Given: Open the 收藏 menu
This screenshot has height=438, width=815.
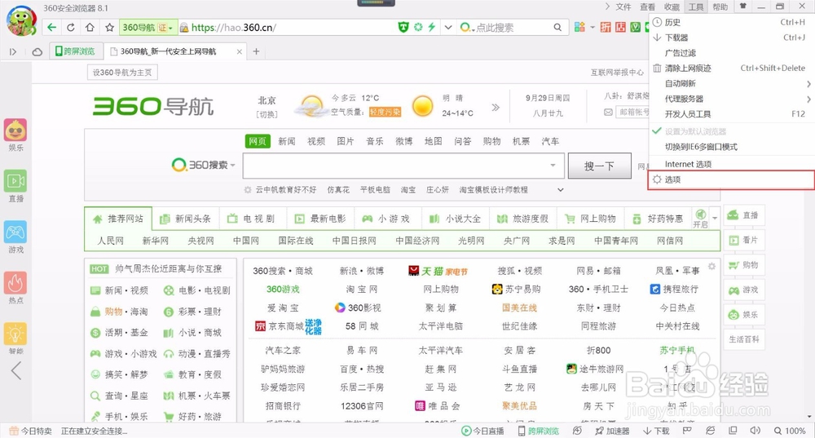Looking at the screenshot, I should (x=672, y=7).
